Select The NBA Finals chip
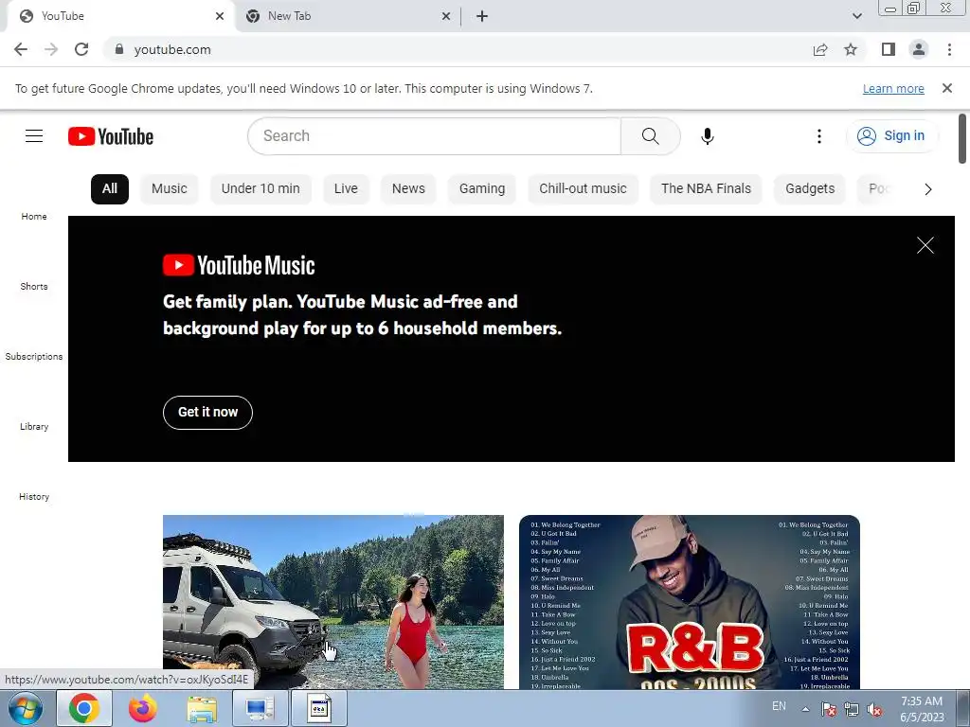The image size is (970, 727). (706, 189)
